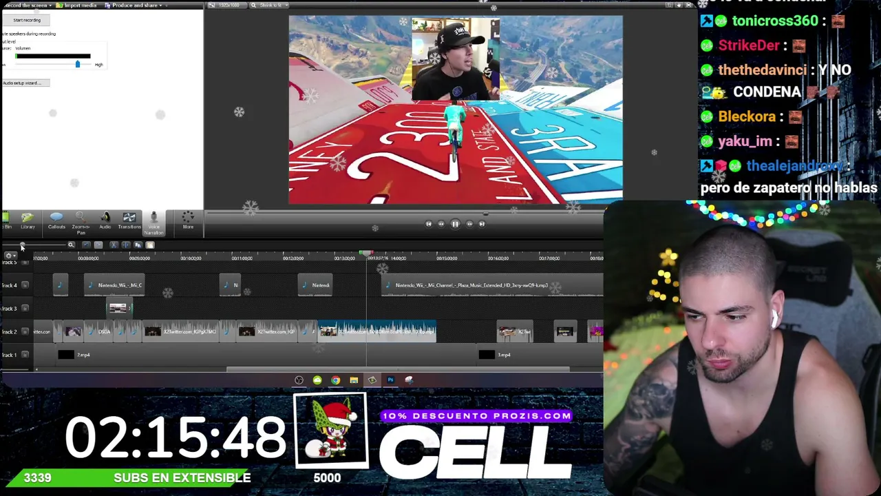Open the Audio tool
This screenshot has height=496, width=881.
[x=105, y=221]
